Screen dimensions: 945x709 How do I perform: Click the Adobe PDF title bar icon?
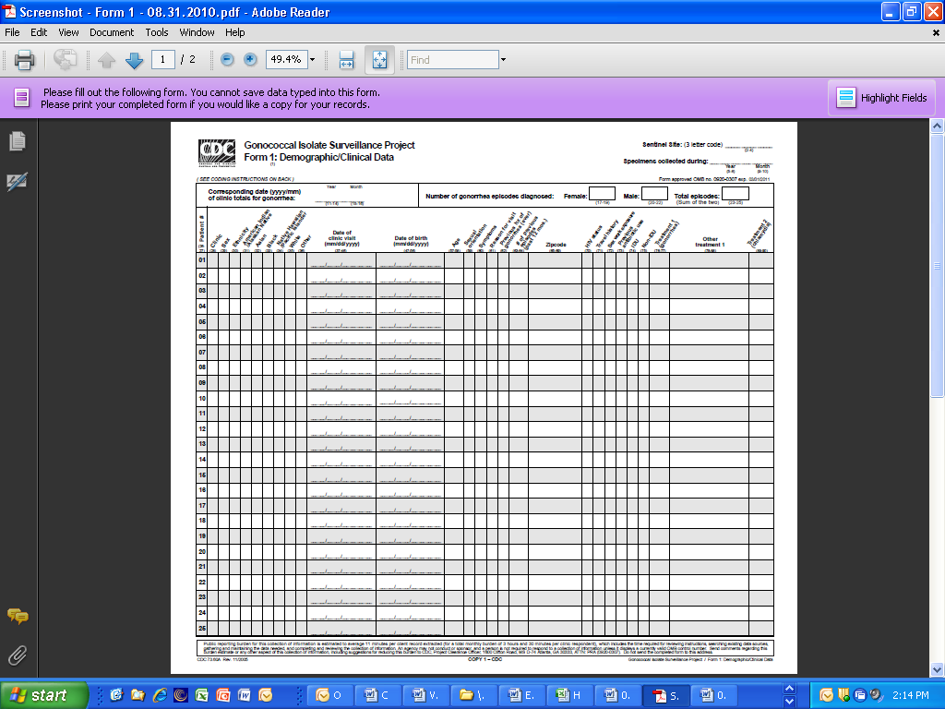[9, 11]
